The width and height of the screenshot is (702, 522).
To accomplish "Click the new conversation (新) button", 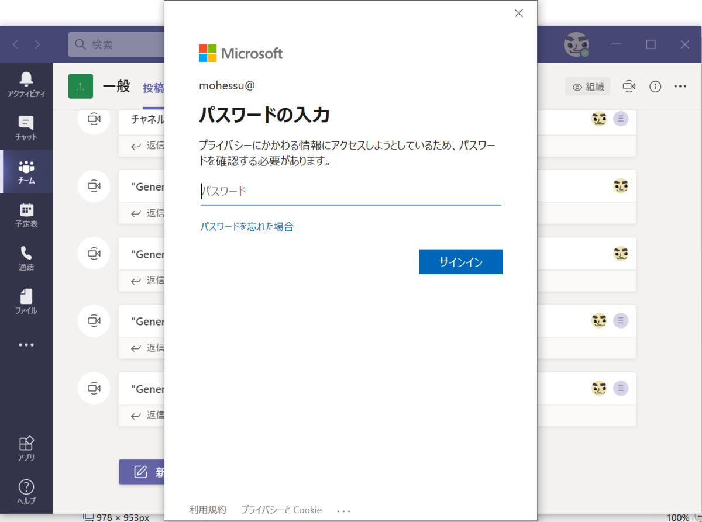I will (x=142, y=472).
